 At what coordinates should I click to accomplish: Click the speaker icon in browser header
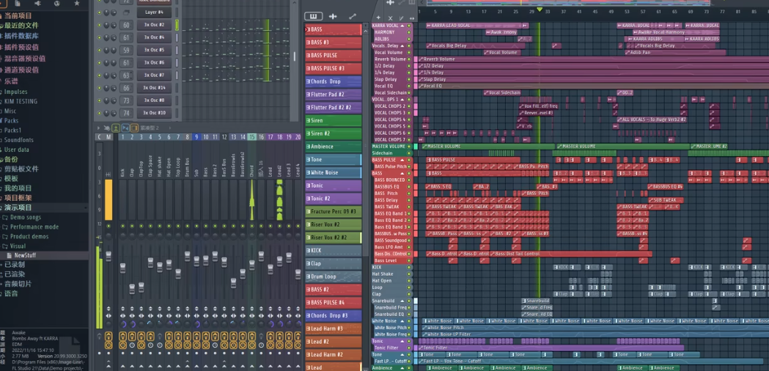[37, 4]
